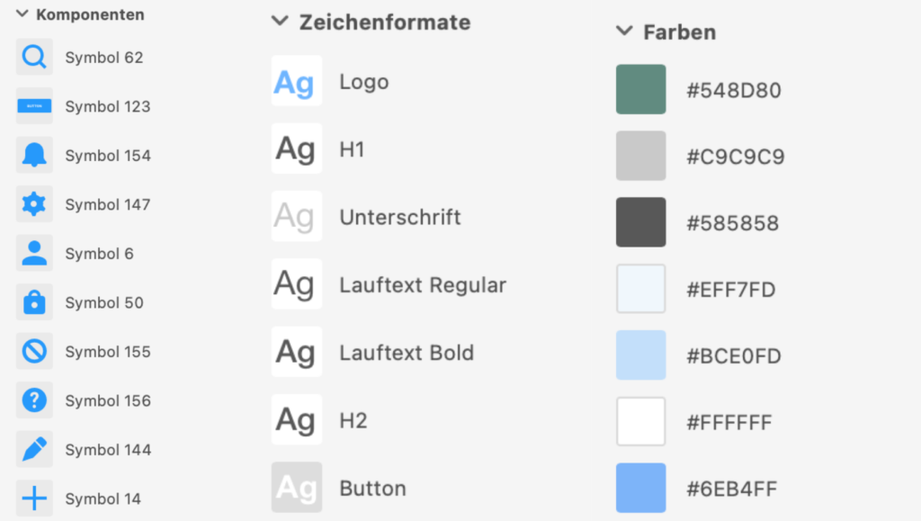
Task: Collapse the Komponenten section
Action: pyautogui.click(x=22, y=14)
